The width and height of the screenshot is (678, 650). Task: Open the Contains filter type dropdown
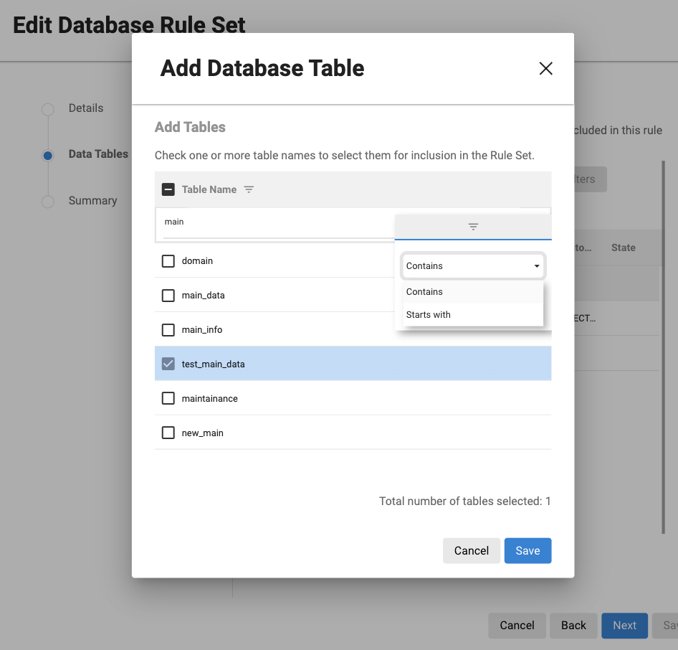pos(473,266)
